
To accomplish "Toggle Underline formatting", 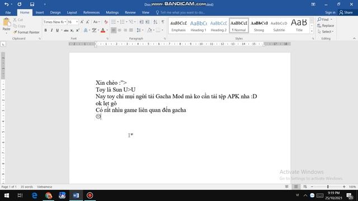I will point(57,30).
